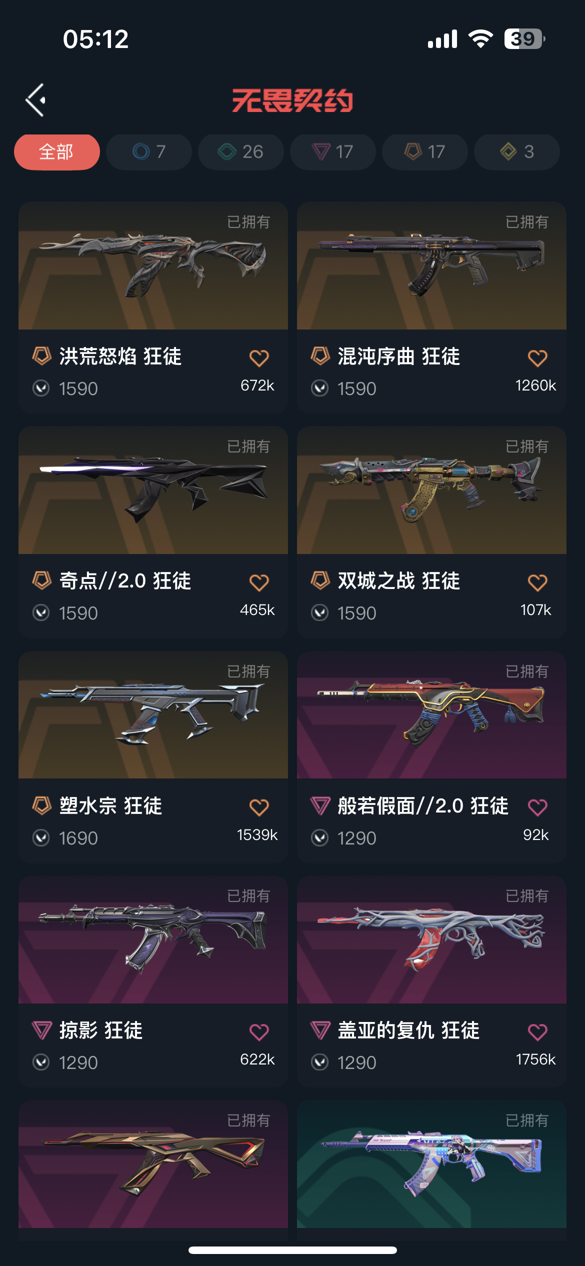This screenshot has height=1266, width=585.
Task: Open 塑水宗 狂徒 skin name
Action: pos(111,806)
